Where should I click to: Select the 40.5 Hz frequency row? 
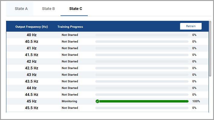107,42
